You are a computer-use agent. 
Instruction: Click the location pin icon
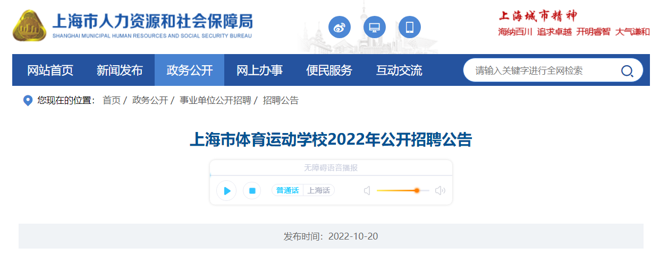pos(28,101)
